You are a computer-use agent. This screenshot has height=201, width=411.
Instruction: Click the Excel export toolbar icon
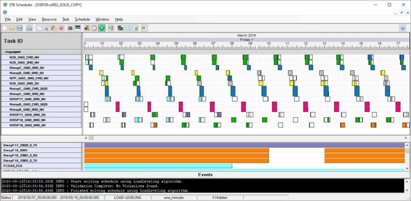pyautogui.click(x=143, y=28)
